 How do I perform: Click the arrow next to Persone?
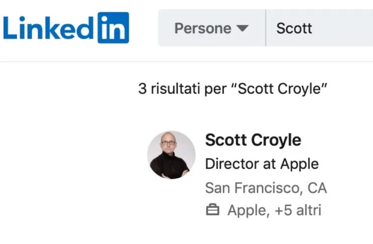click(x=242, y=28)
